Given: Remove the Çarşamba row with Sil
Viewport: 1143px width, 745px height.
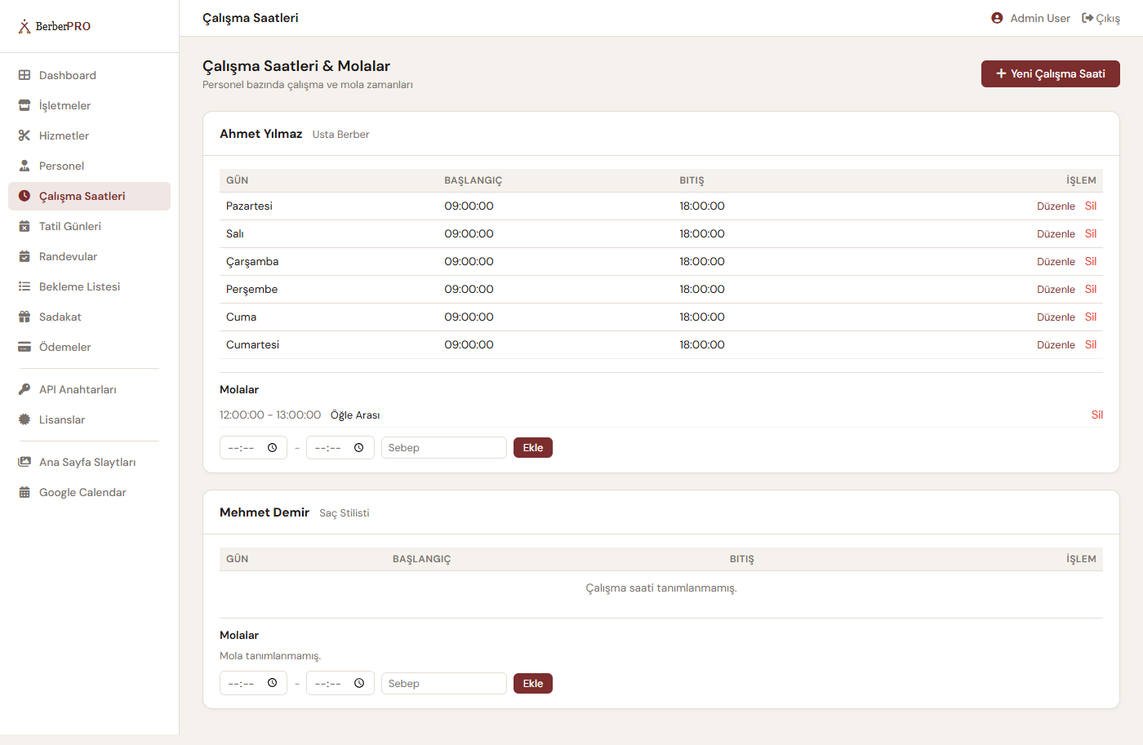Looking at the screenshot, I should pos(1091,262).
